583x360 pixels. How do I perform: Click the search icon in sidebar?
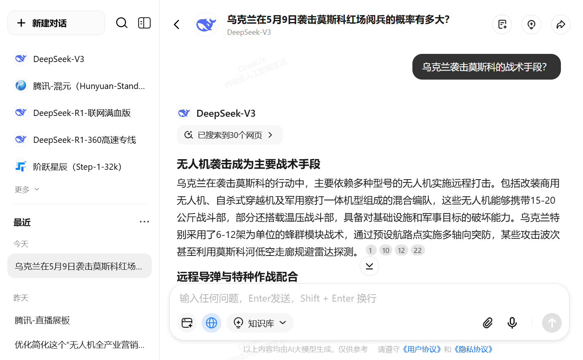pos(122,23)
